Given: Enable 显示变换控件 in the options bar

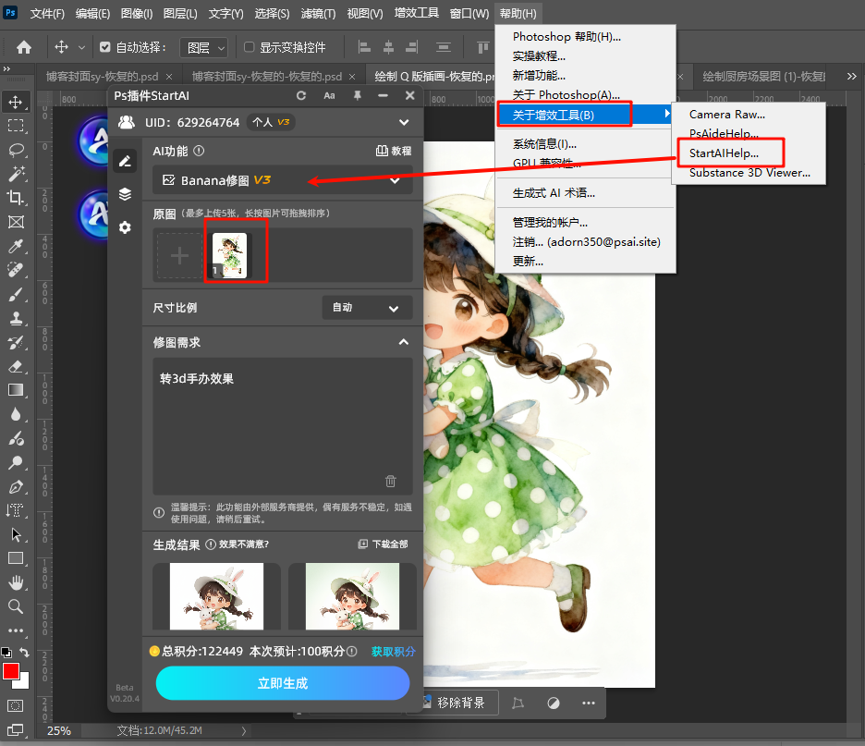Looking at the screenshot, I should tap(250, 47).
